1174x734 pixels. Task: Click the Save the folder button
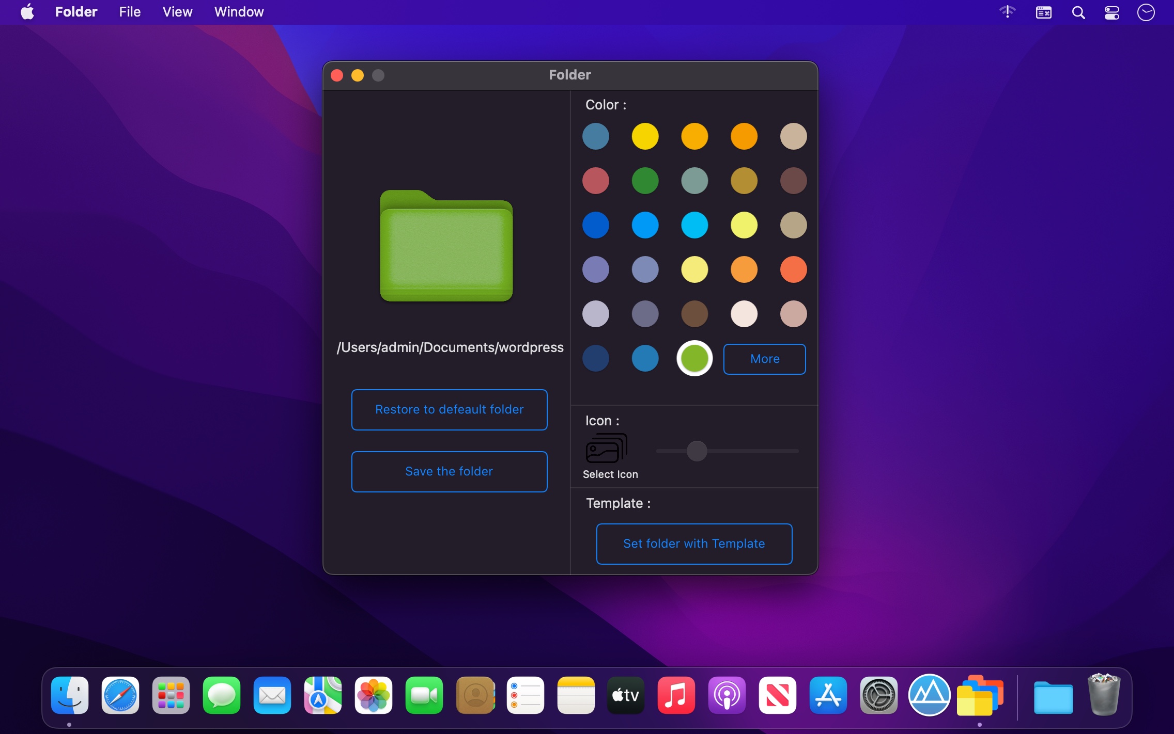click(x=449, y=471)
